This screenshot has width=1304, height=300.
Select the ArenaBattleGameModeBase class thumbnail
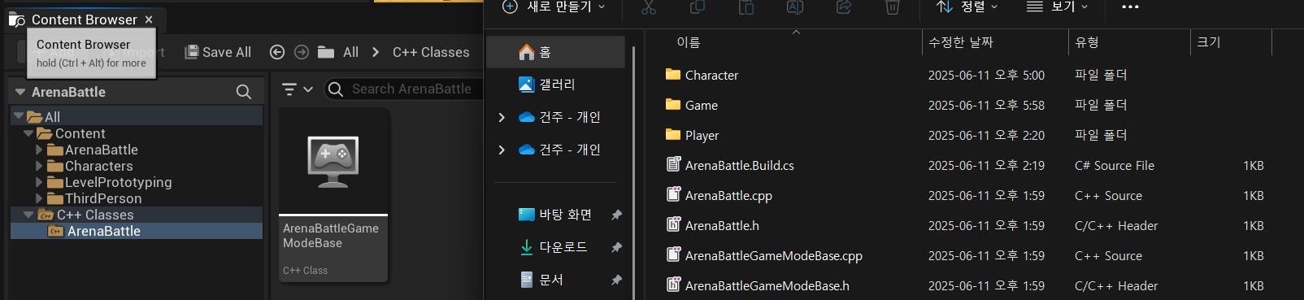click(333, 195)
